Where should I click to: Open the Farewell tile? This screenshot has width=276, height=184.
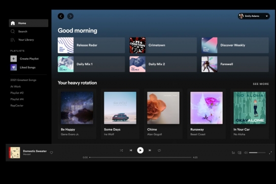point(235,64)
